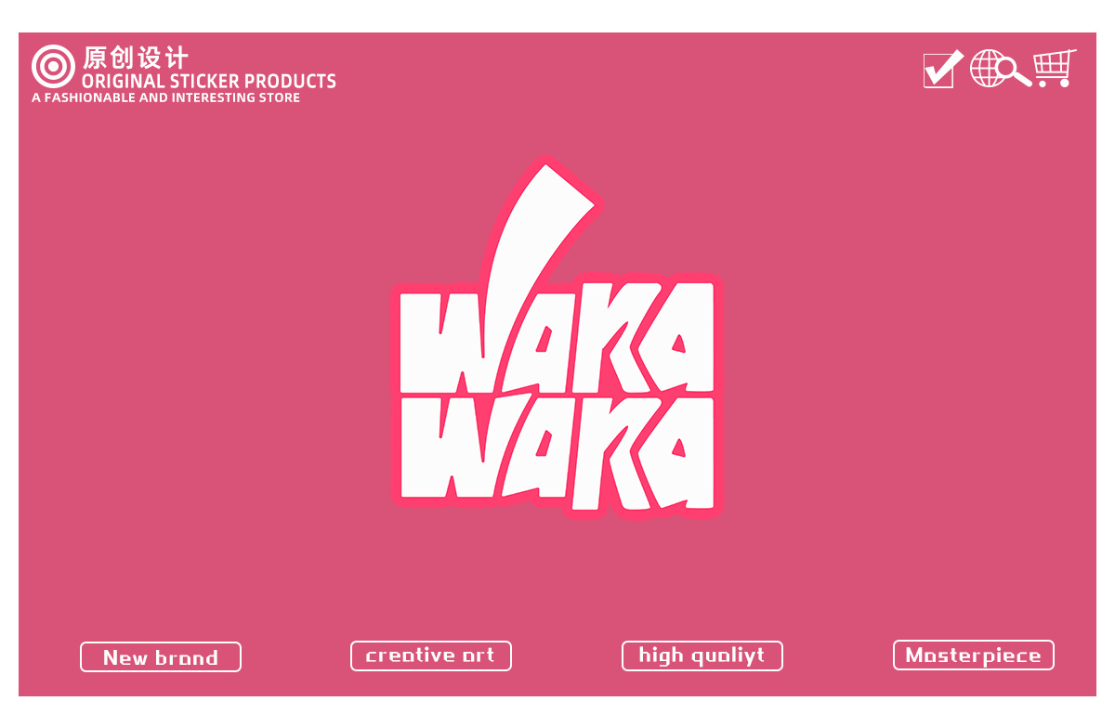Select the A FASHIONABLE AND INTERESTING STORE tagline
This screenshot has height=714, width=1115.
point(165,97)
